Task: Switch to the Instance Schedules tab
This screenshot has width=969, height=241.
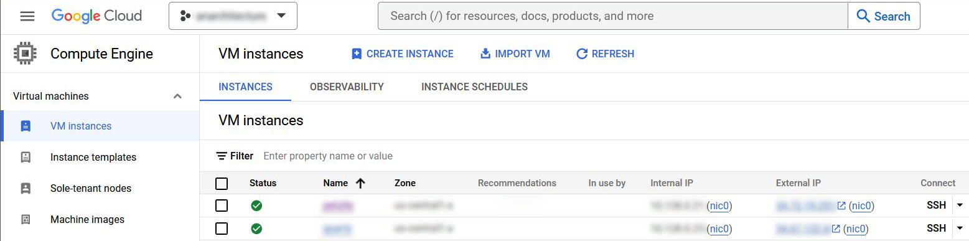Action: point(474,87)
